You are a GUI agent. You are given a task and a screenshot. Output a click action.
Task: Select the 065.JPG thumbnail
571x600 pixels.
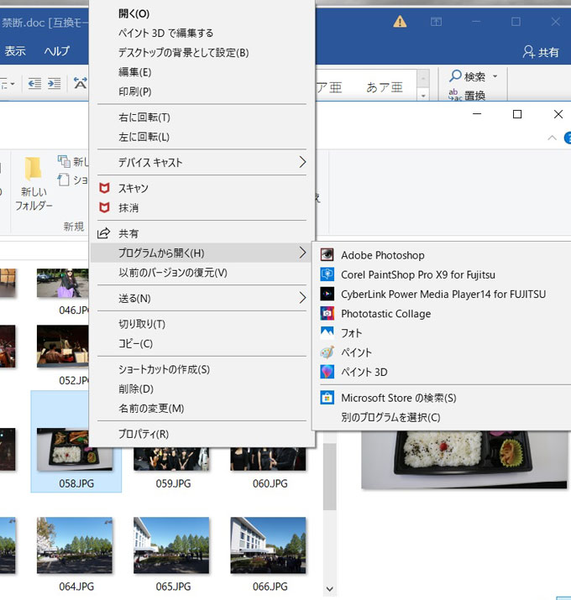[x=171, y=544]
